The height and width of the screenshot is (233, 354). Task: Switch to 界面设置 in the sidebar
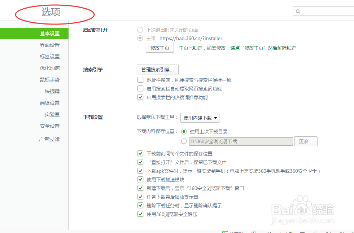click(50, 45)
